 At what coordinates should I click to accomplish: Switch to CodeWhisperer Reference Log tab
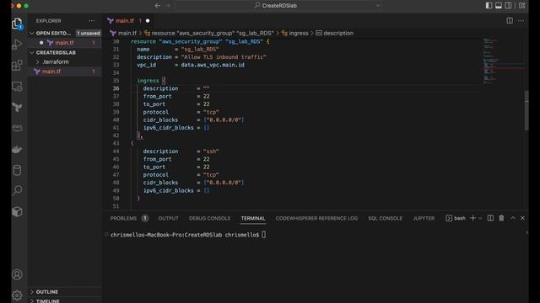316,219
